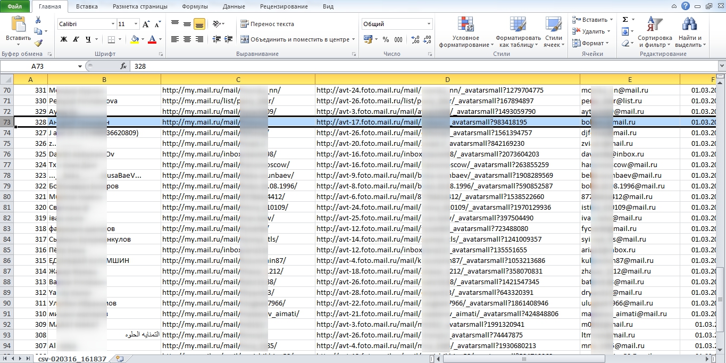Click the Cut scissors icon
The height and width of the screenshot is (363, 726).
38,20
